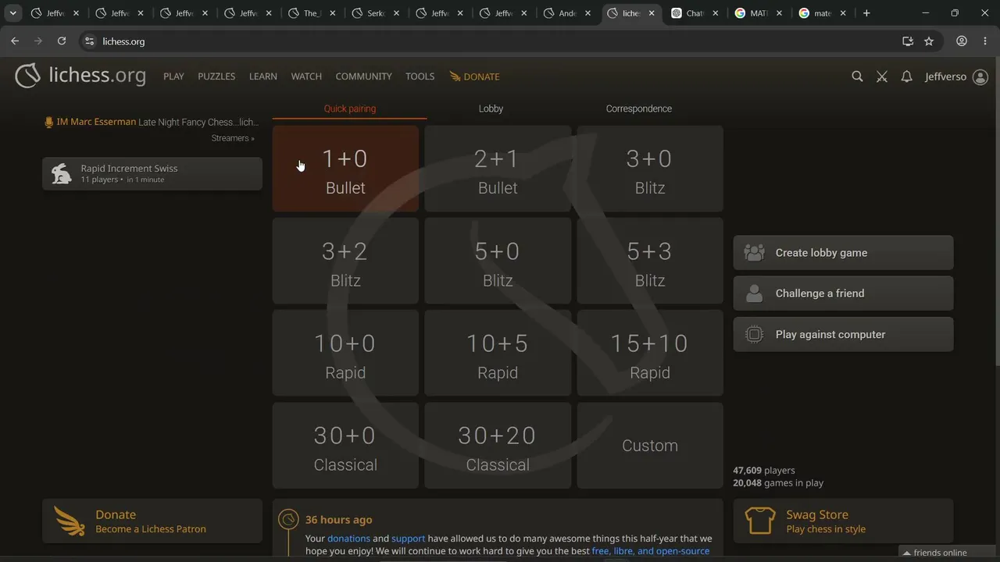Screen dimensions: 1000x562
Task: Start a 5+3 Blitz game
Action: (x=650, y=261)
